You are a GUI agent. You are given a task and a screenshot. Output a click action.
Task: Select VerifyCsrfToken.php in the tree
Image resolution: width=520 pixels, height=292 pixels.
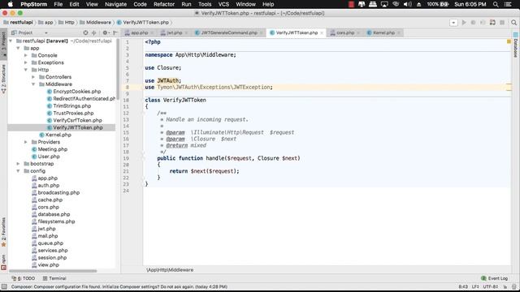[x=77, y=121]
